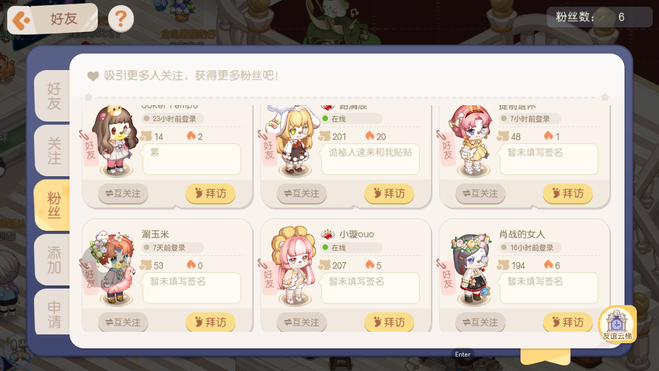Open the 添加 side tab

coord(54,260)
